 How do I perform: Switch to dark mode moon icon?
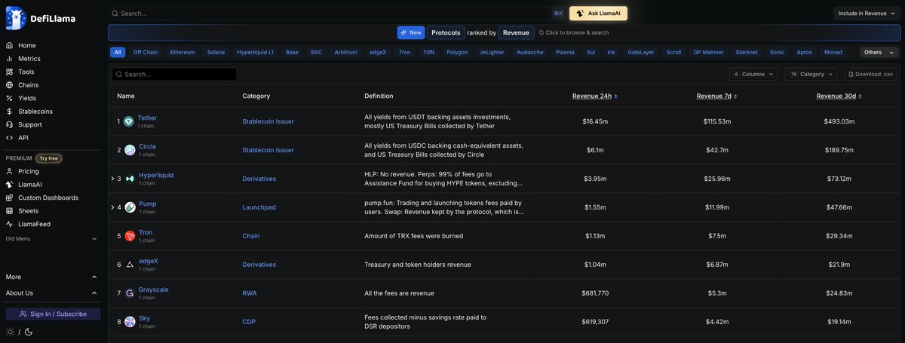29,332
